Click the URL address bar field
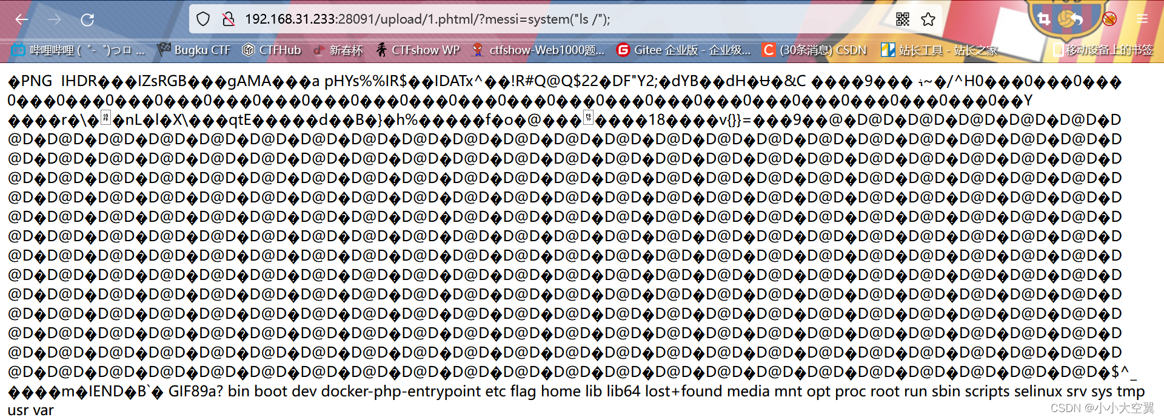Viewport: 1164px width, 420px height. point(564,19)
